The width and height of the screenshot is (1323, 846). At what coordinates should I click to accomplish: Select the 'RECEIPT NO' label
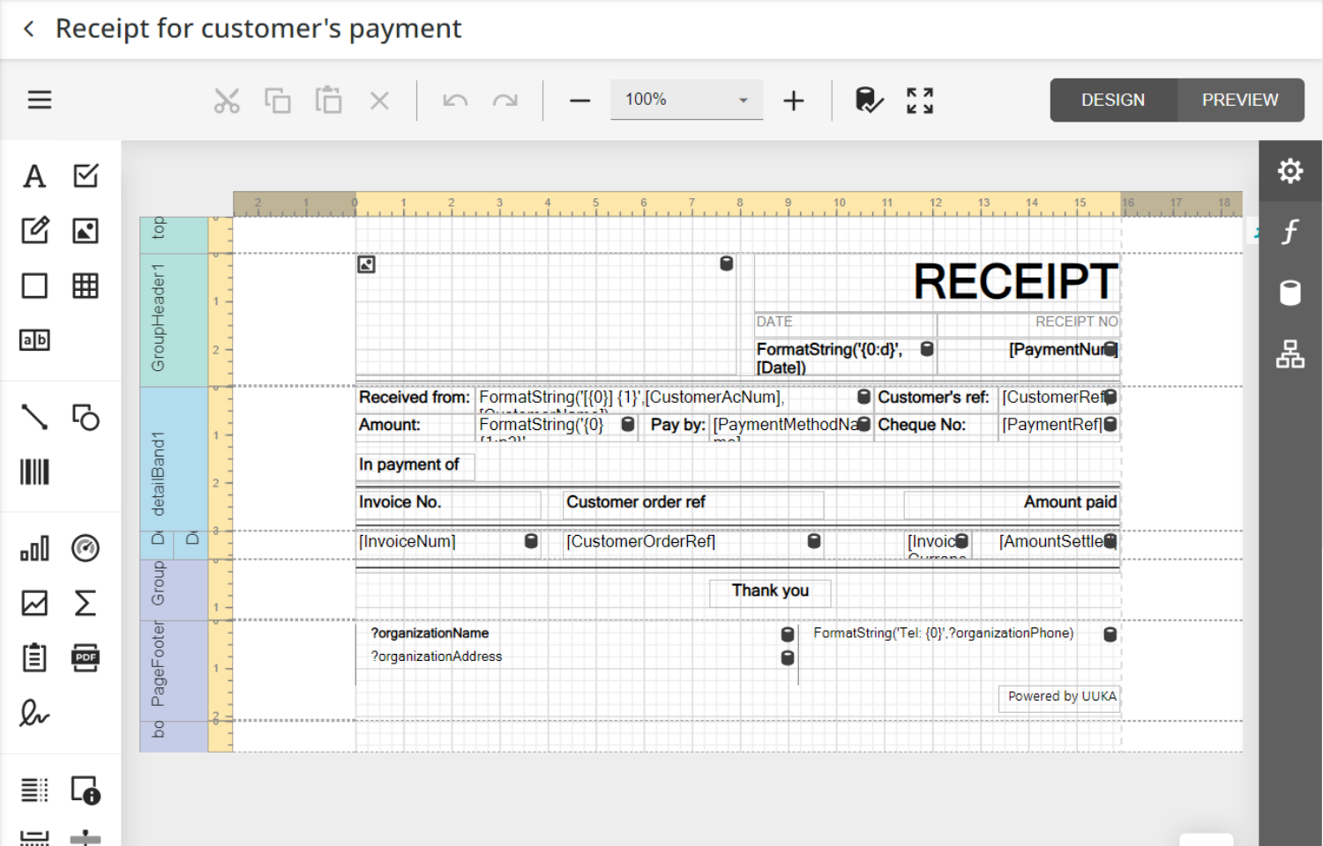[1028, 323]
